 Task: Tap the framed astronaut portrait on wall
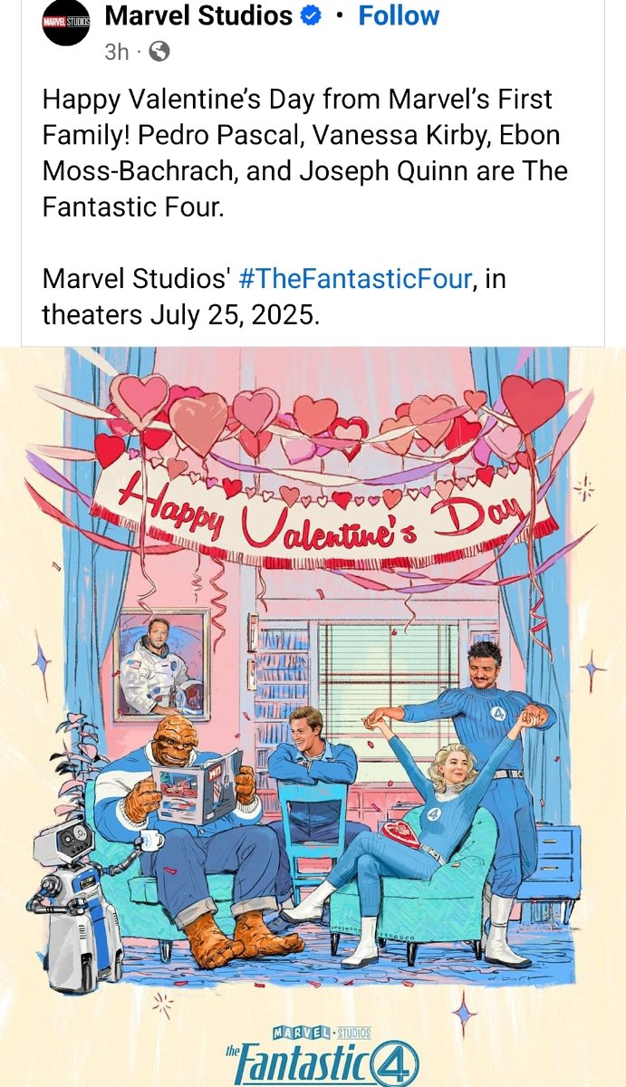tap(163, 664)
